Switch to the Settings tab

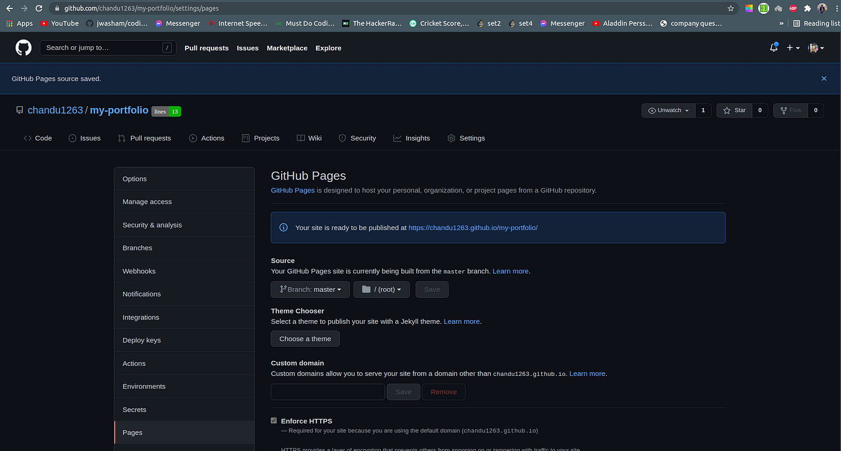pyautogui.click(x=466, y=138)
